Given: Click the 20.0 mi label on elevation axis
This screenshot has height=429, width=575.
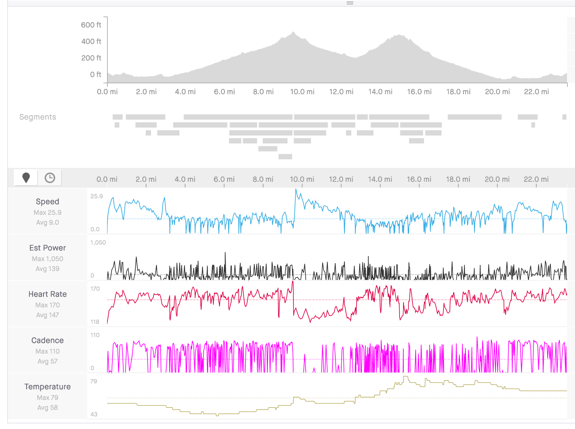Looking at the screenshot, I should pyautogui.click(x=497, y=92).
